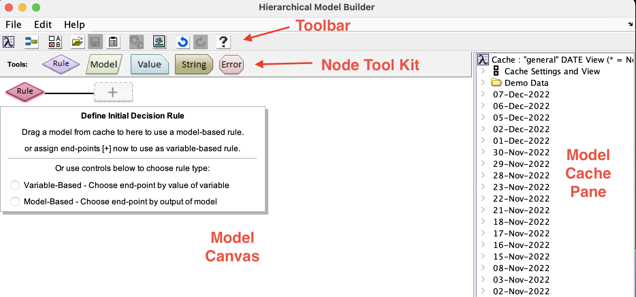
Task: Expand the 29-Nov-2022 cache entry
Action: 483,163
